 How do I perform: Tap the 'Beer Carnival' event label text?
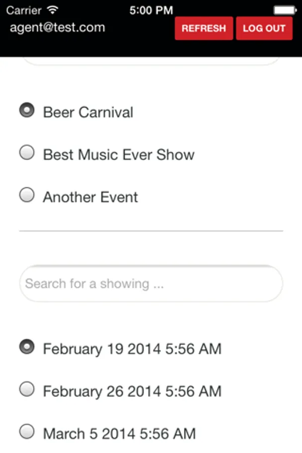click(88, 112)
